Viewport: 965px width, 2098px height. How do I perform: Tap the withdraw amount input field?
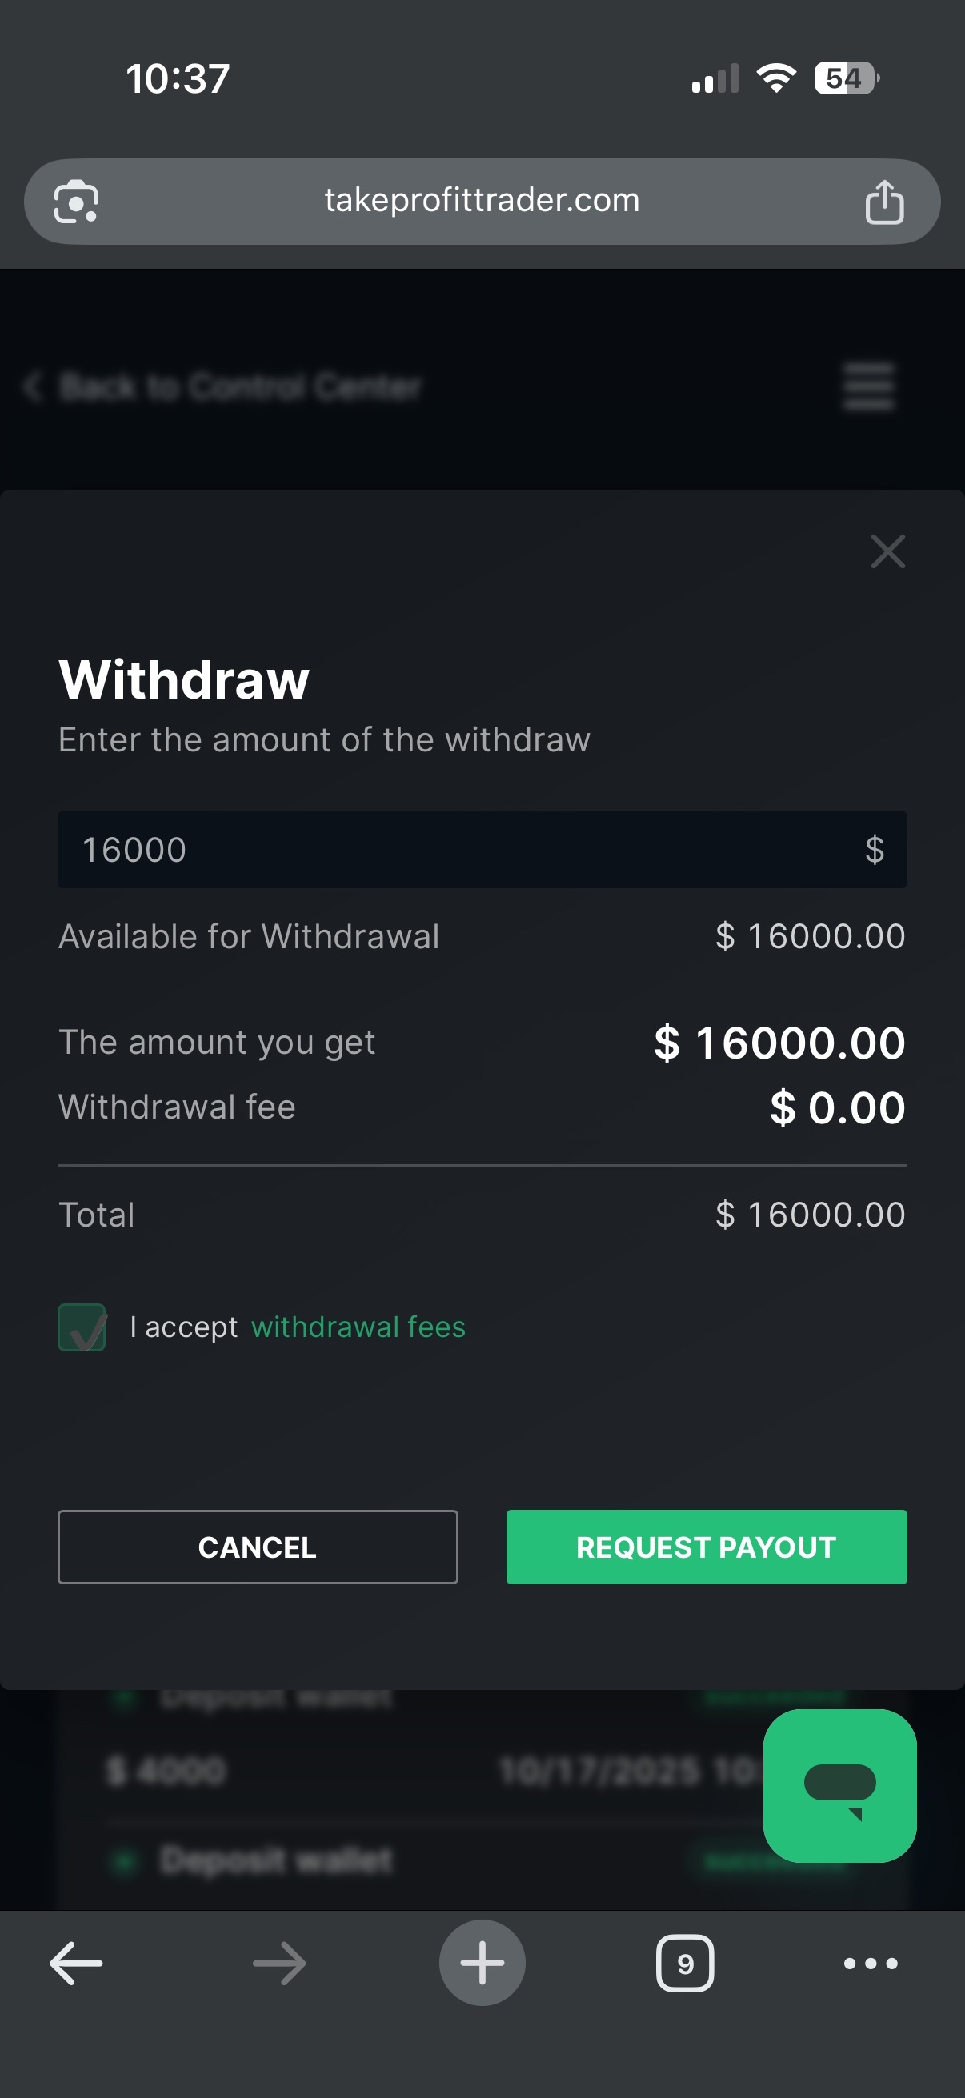click(456, 850)
